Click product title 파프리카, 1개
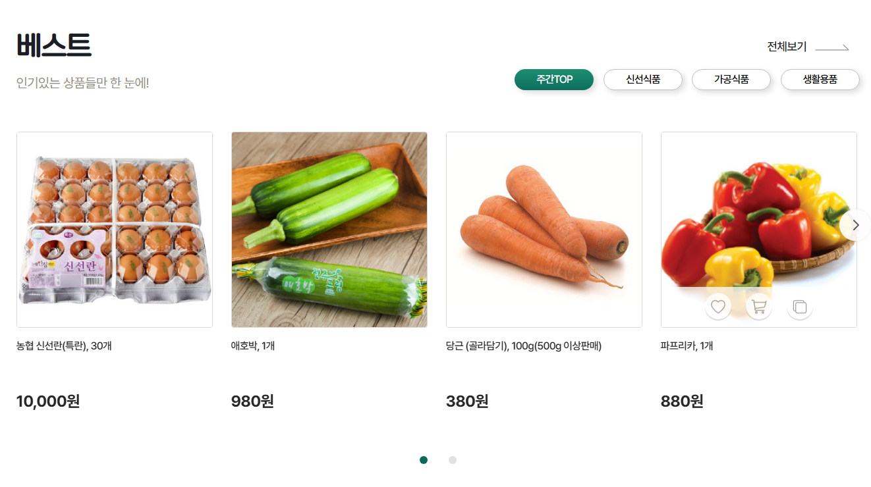This screenshot has height=487, width=871. click(x=687, y=346)
